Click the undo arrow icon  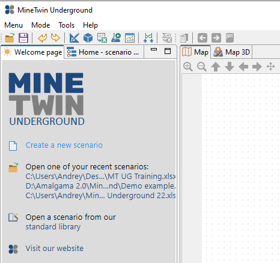tap(42, 38)
